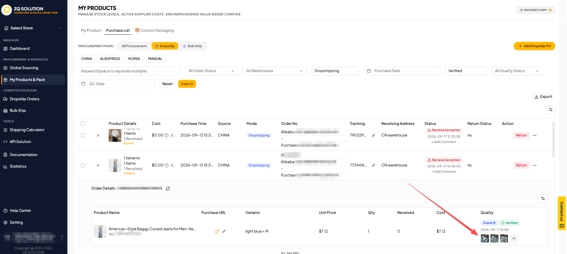Reset the filters
The width and height of the screenshot is (567, 254).
(x=167, y=84)
